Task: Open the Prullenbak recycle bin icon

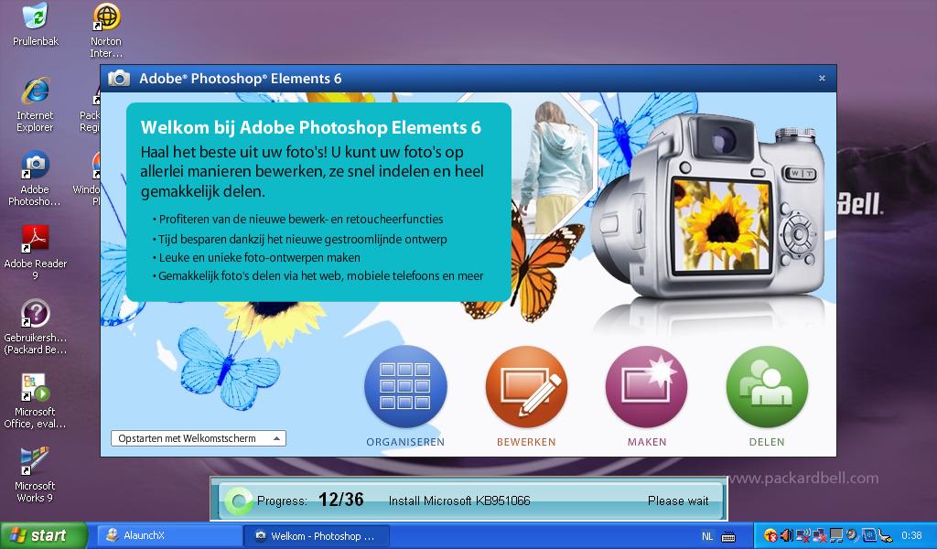Action: point(35,18)
